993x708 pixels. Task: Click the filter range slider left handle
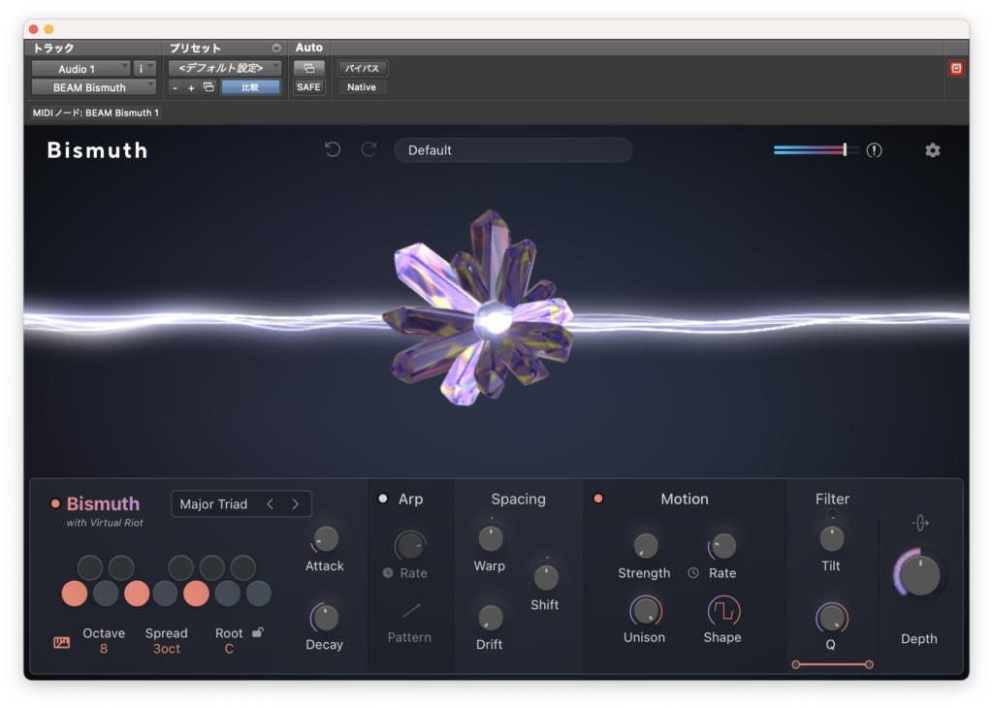click(x=796, y=664)
